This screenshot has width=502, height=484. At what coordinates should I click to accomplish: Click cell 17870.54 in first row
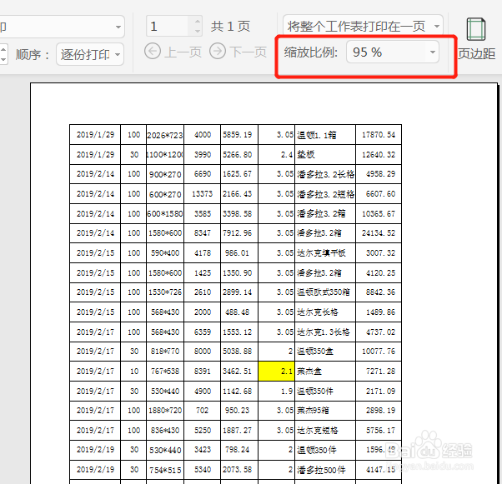pos(379,135)
